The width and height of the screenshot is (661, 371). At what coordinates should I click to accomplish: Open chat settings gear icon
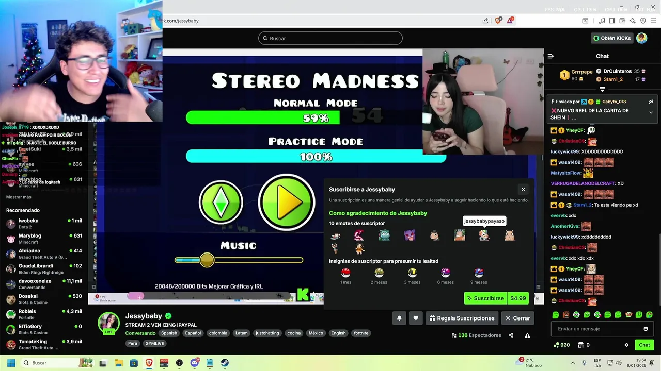click(x=626, y=345)
